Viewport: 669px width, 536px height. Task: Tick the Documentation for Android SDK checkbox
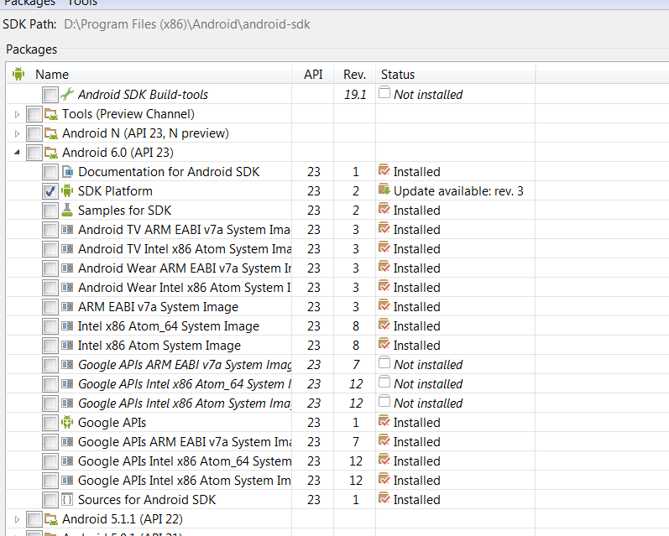click(x=50, y=172)
